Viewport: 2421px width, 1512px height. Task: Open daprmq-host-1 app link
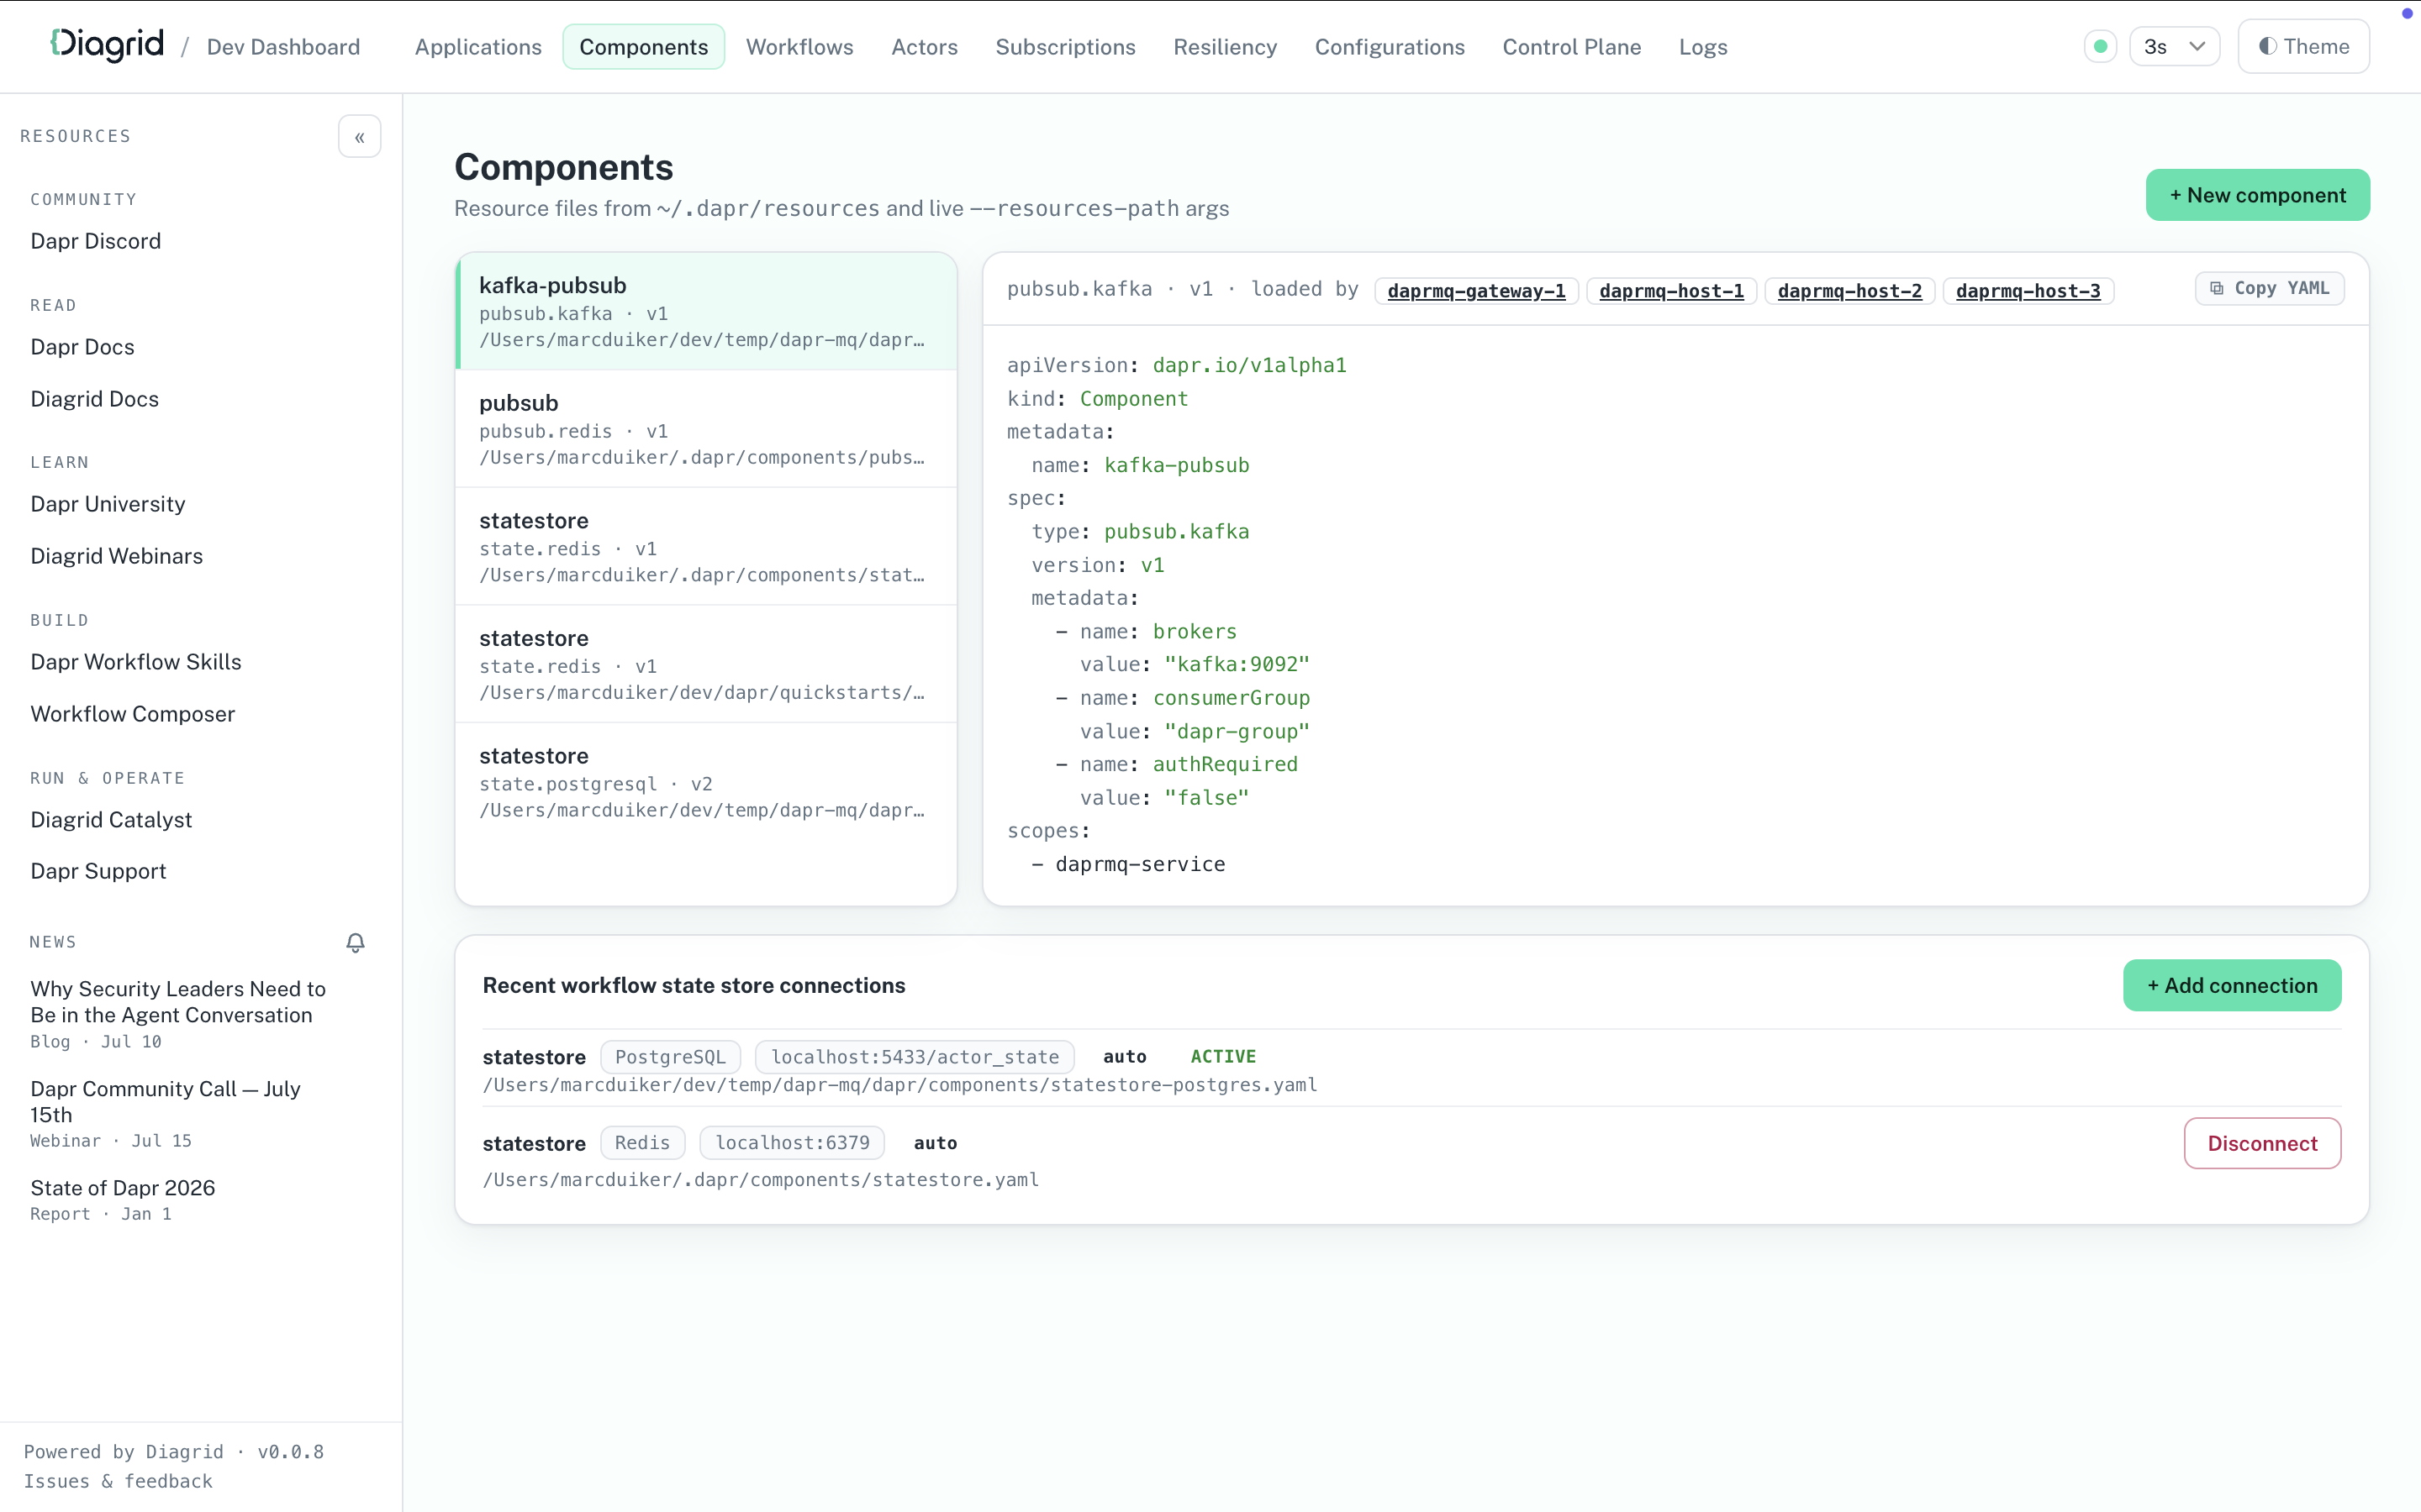tap(1670, 291)
